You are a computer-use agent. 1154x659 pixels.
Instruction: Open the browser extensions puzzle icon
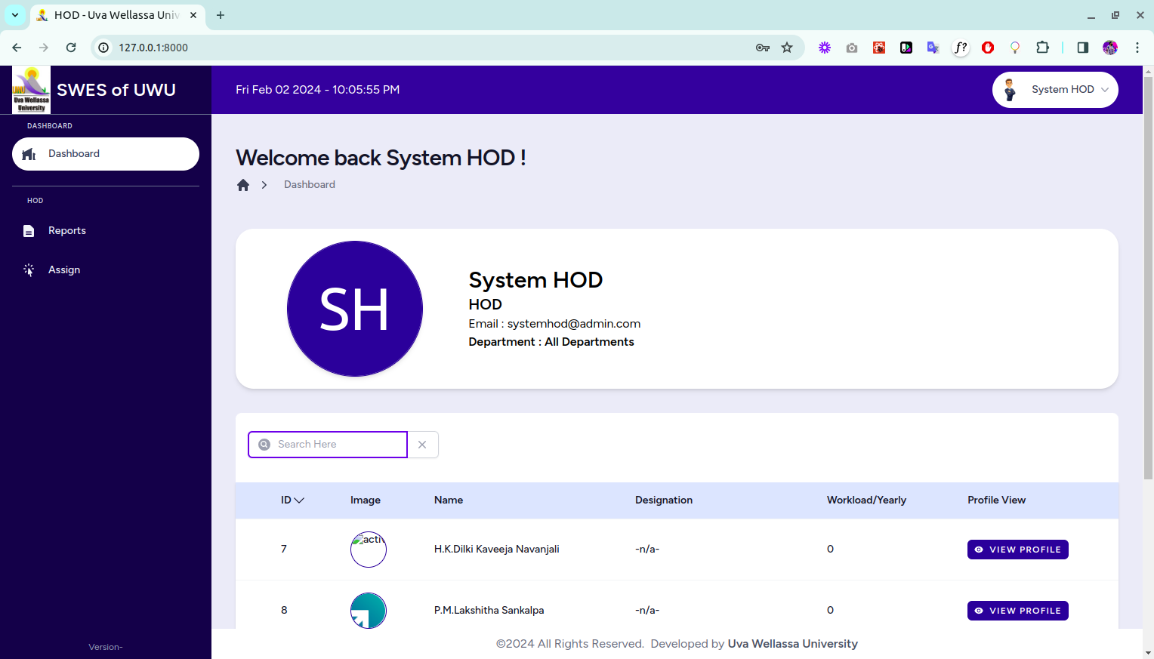[x=1042, y=48]
